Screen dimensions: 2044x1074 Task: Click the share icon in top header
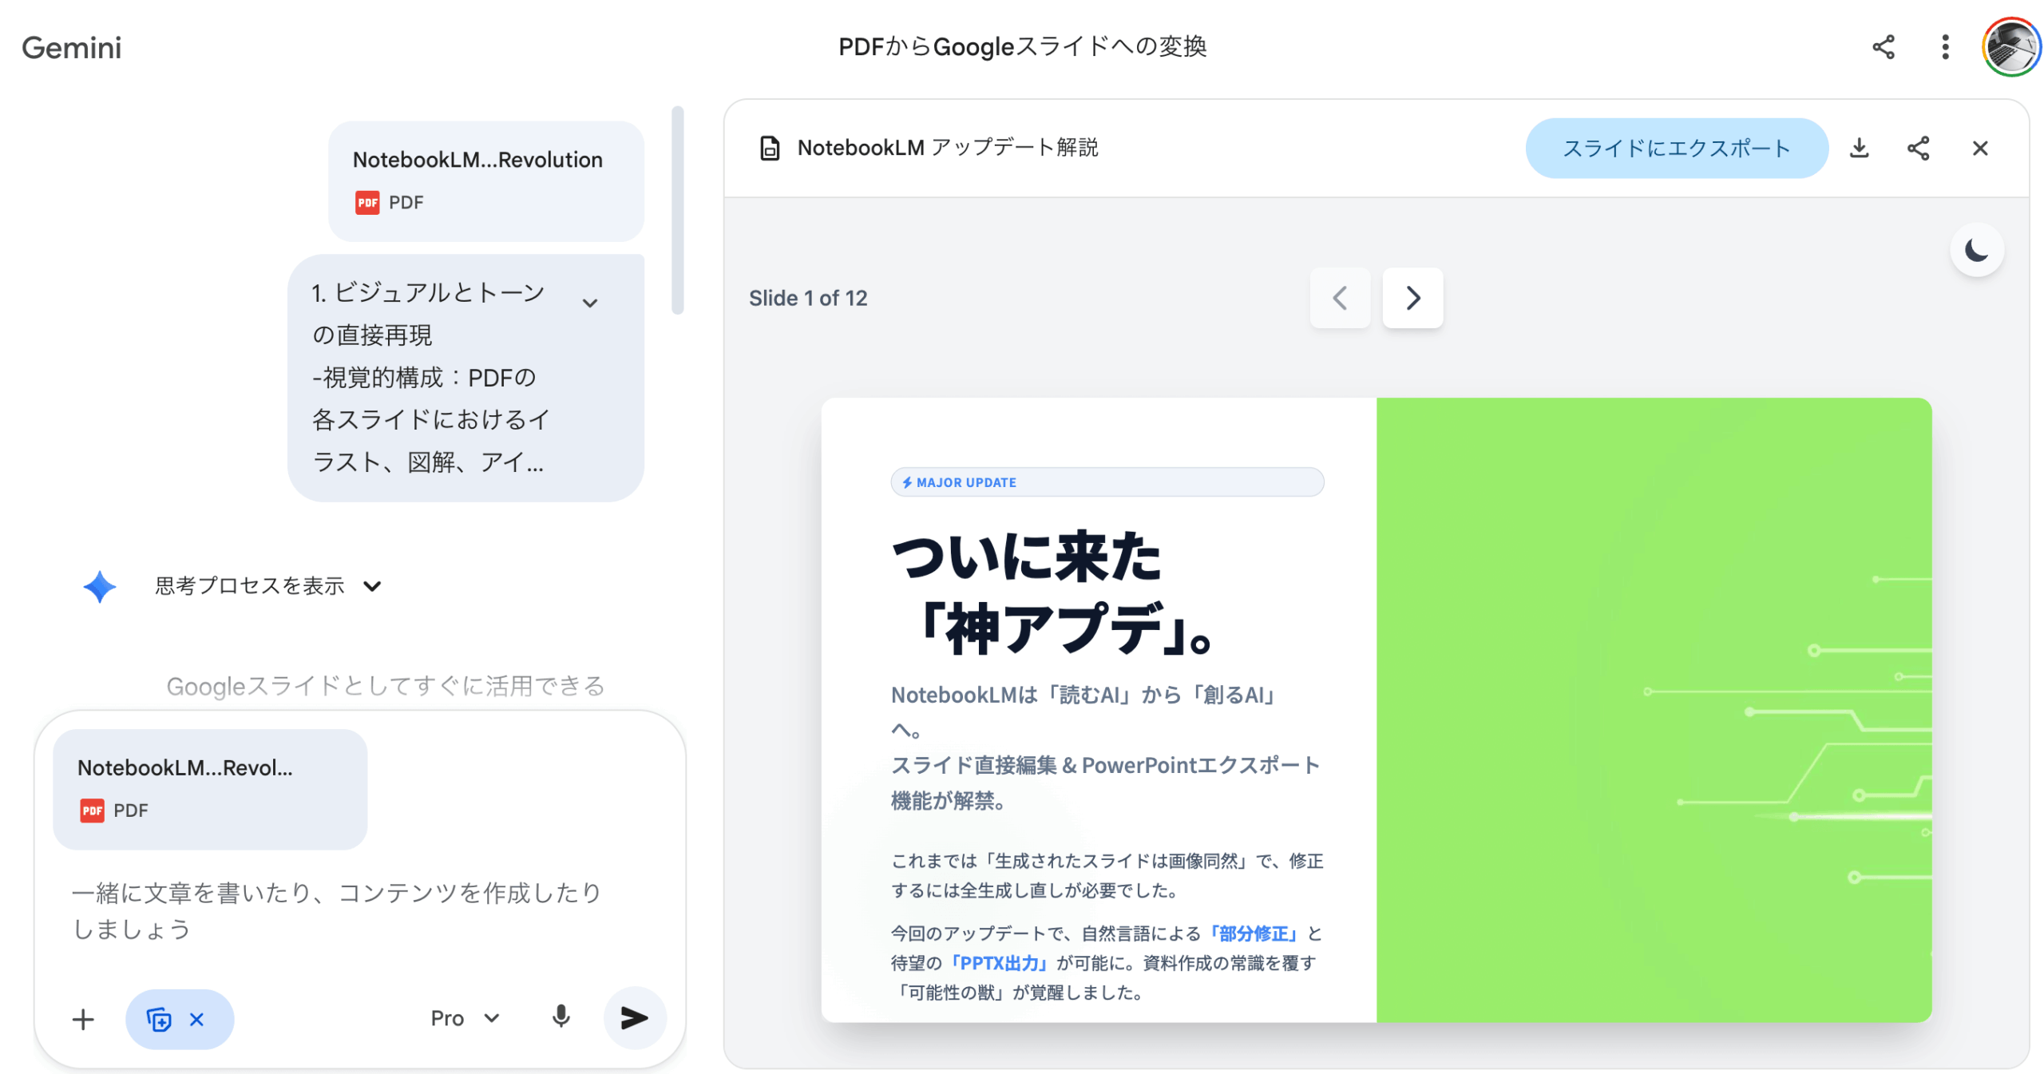tap(1882, 47)
